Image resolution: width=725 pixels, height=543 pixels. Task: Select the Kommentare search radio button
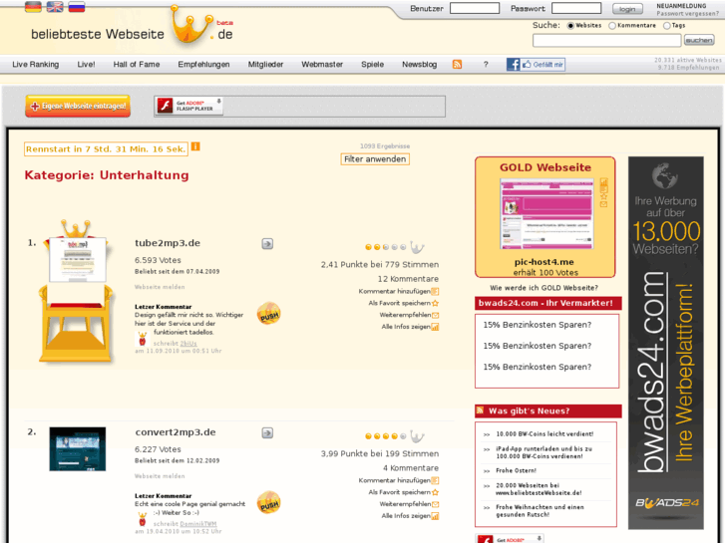tap(612, 26)
